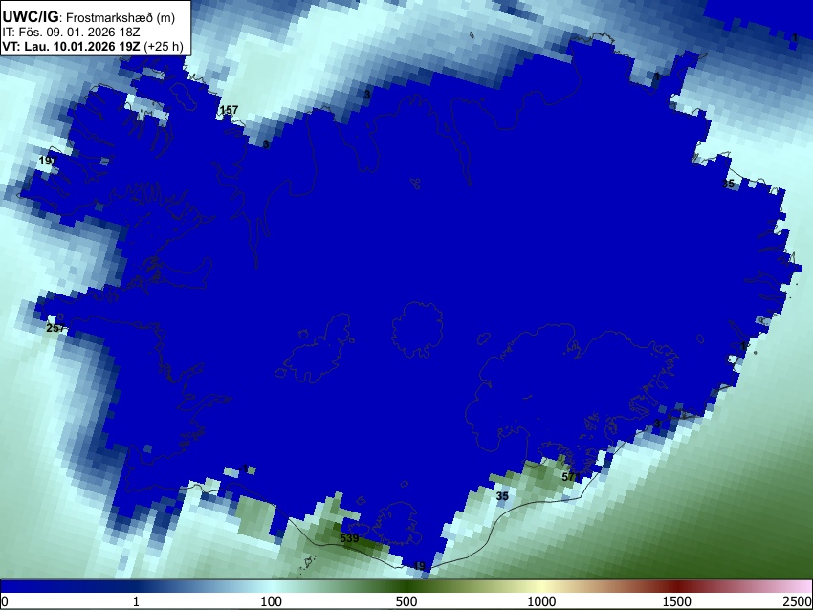Click the 197 value label on the map
813x610 pixels.
47,162
